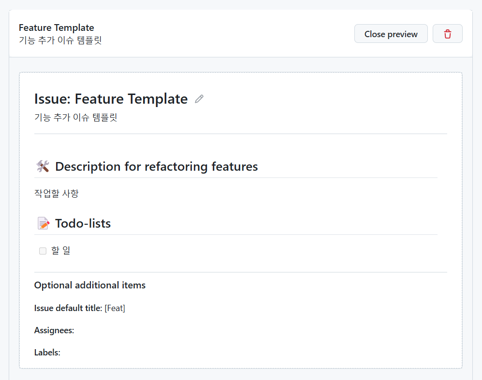Toggle the 할 일 checkbox

[43, 251]
